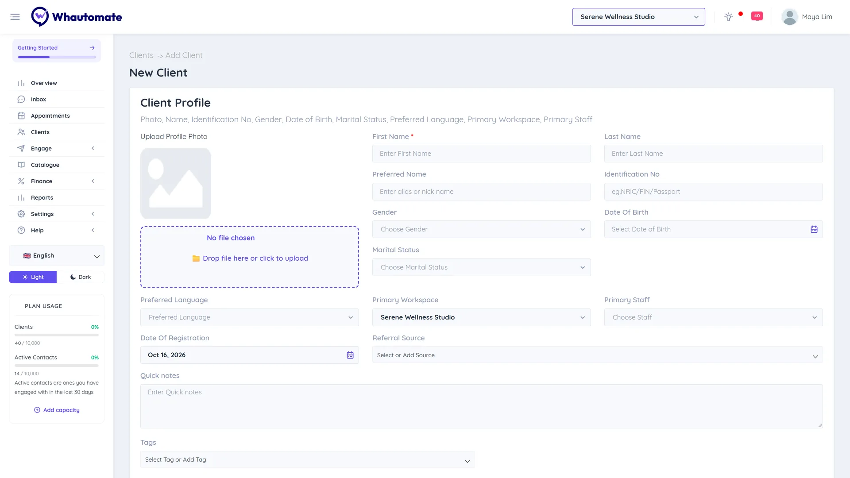Click the Getting Started progress bar

pos(57,57)
